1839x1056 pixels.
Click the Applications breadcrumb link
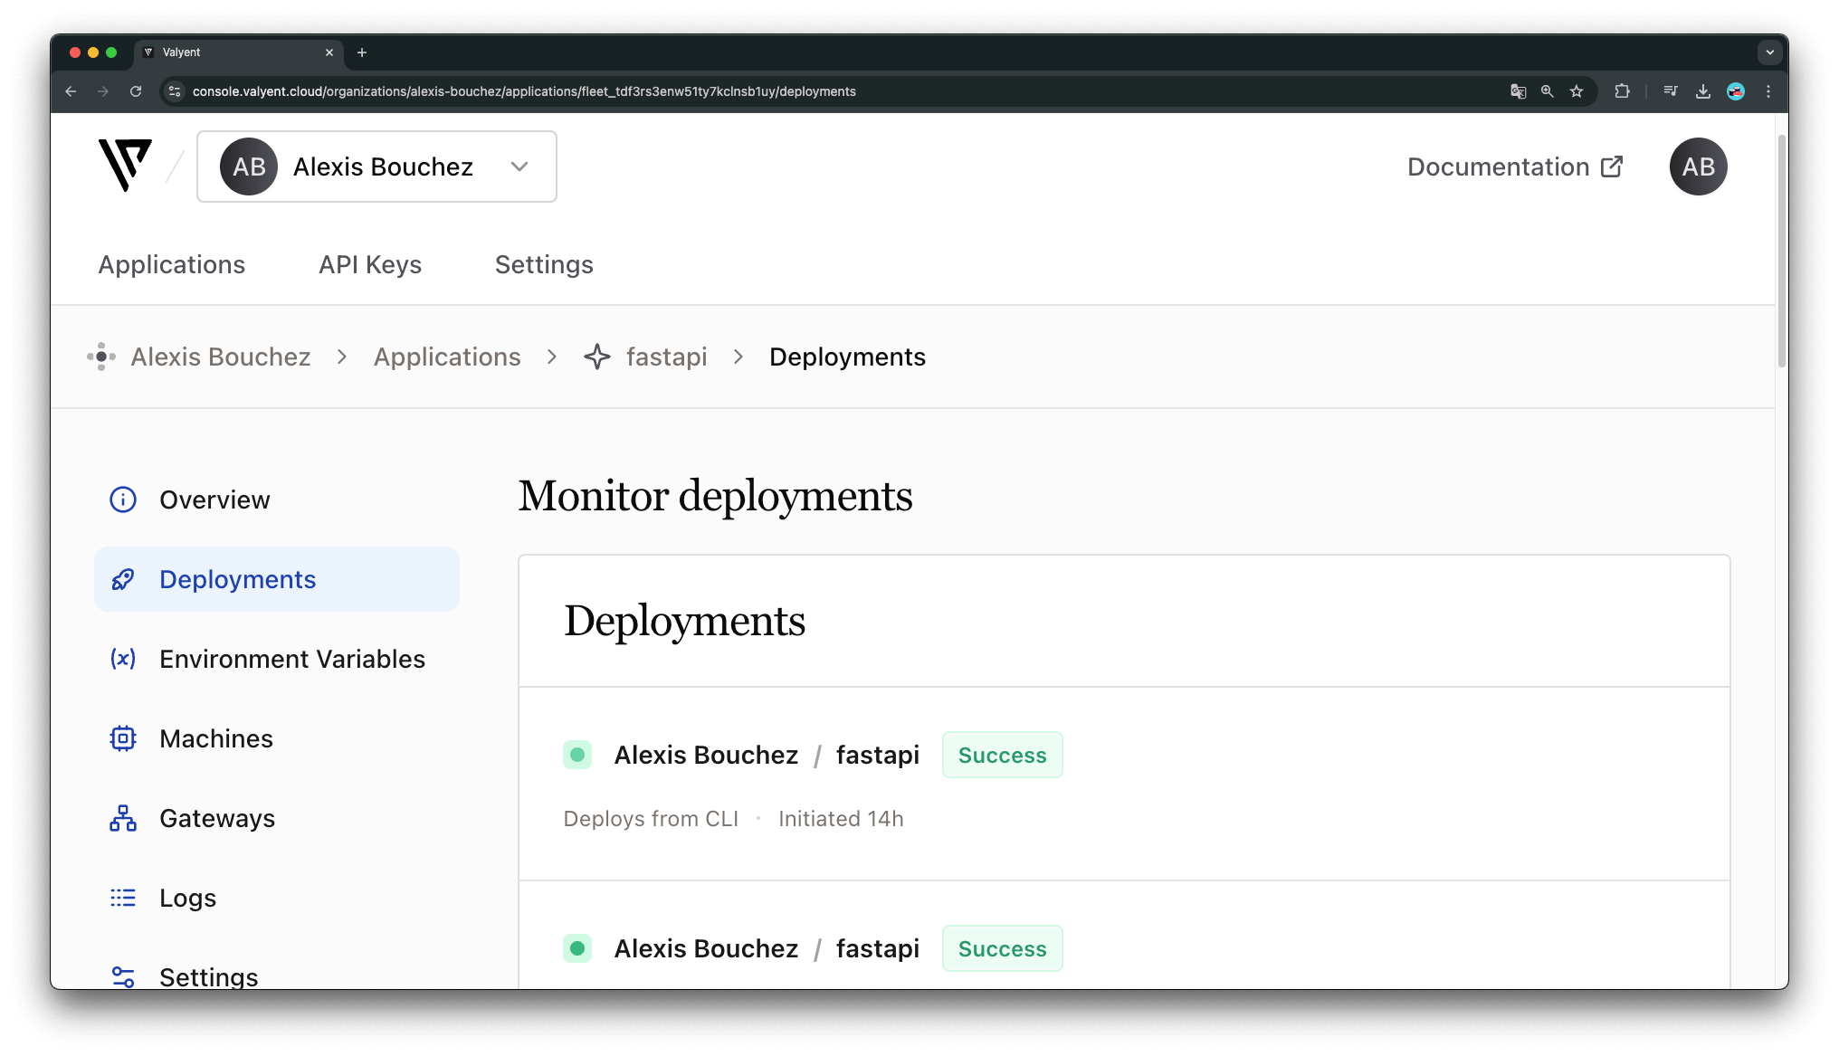click(447, 357)
